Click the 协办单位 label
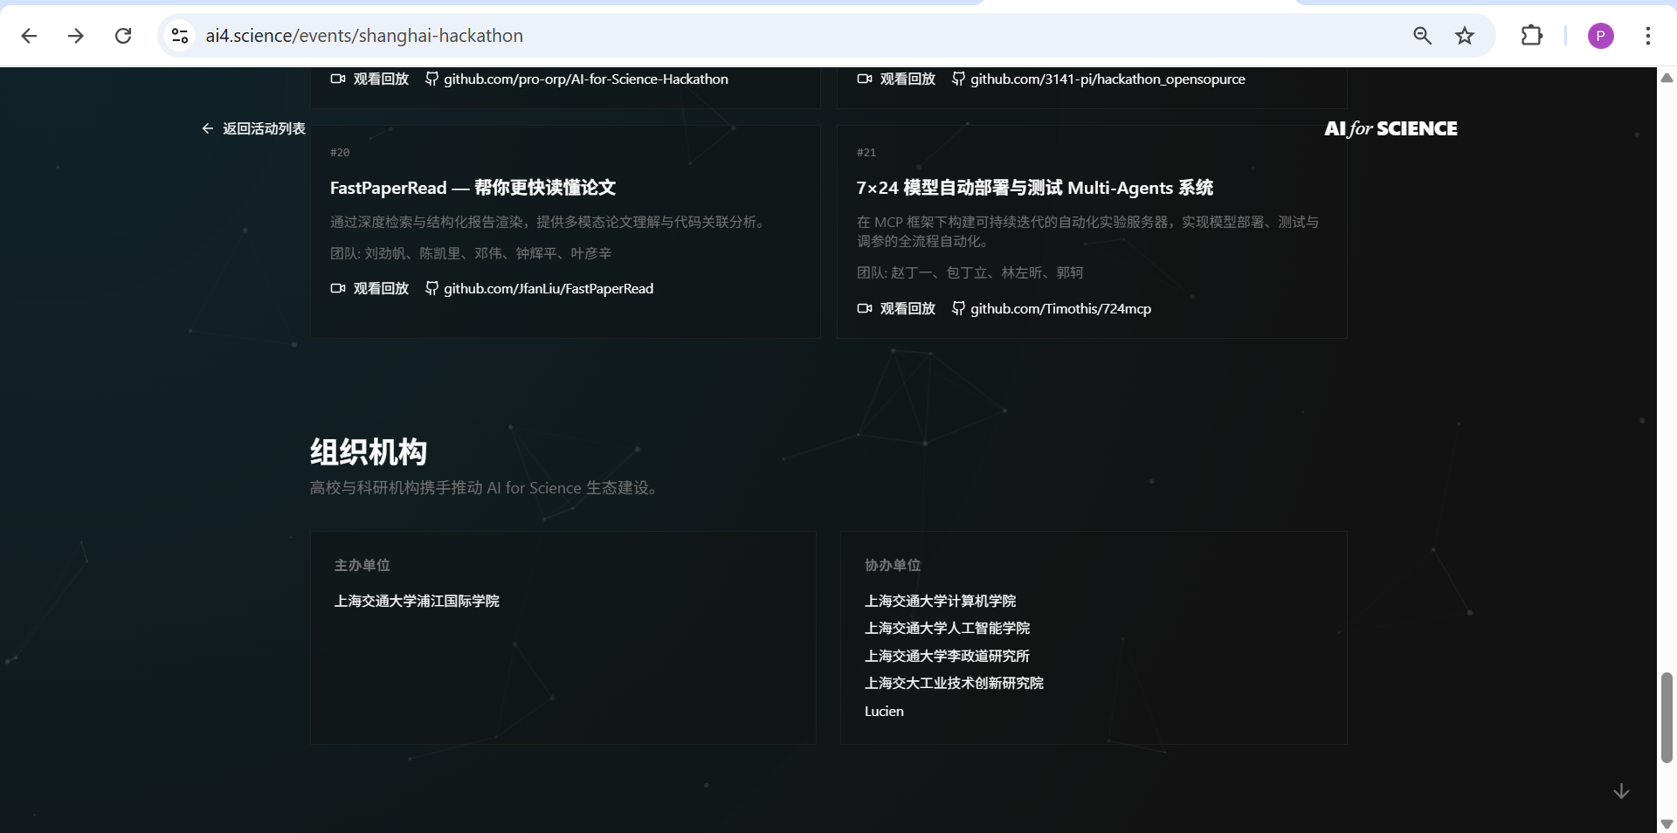This screenshot has width=1677, height=833. click(x=893, y=565)
